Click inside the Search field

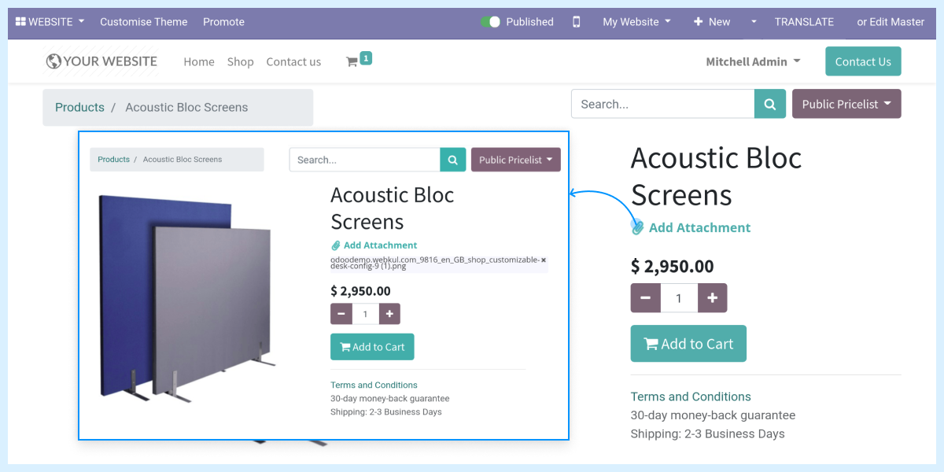662,103
